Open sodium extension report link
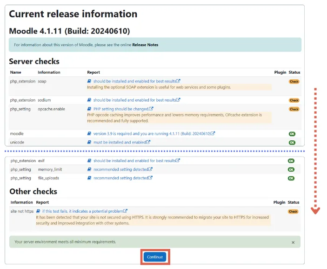This screenshot has height=269, width=327. [x=135, y=100]
